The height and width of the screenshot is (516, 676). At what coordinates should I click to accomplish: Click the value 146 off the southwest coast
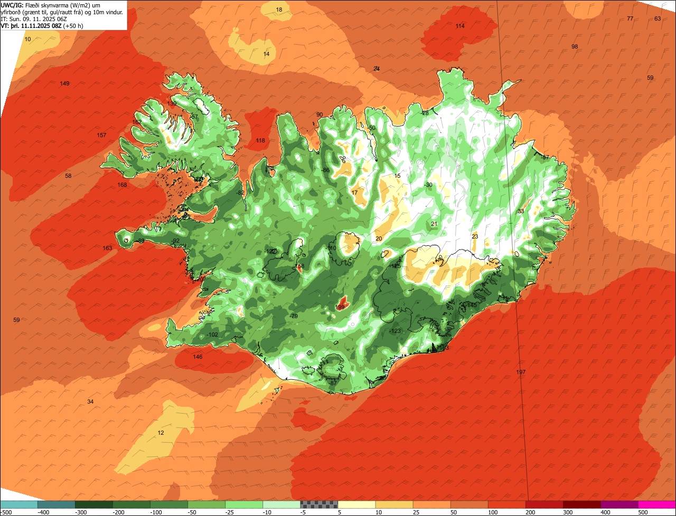(x=198, y=357)
